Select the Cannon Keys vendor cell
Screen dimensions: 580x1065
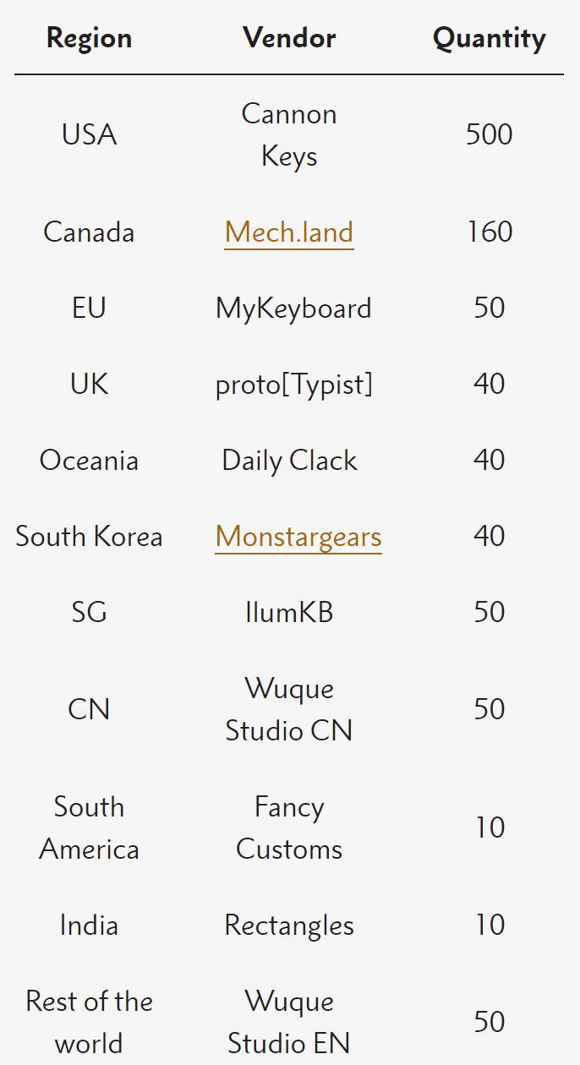289,135
